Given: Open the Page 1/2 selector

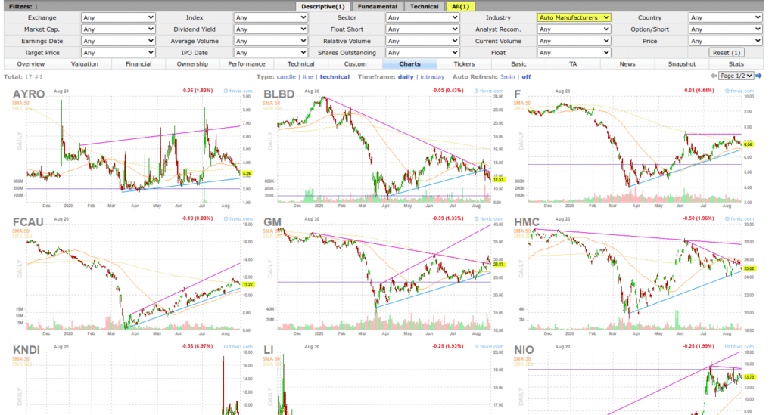Looking at the screenshot, I should point(736,76).
